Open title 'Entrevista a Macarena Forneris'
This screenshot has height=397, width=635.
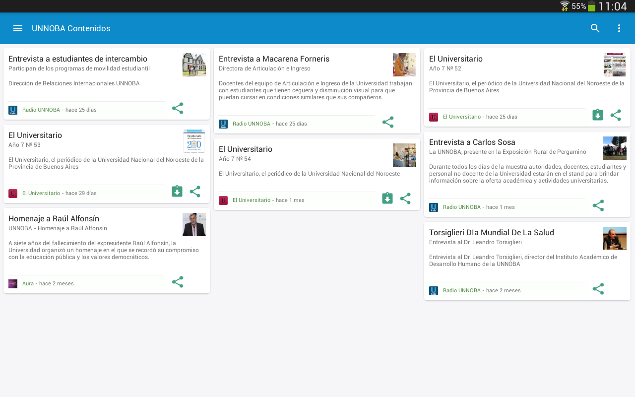pos(274,59)
